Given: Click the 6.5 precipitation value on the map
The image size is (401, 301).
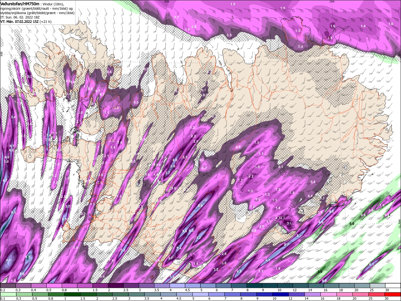Looking at the screenshot, I should (239, 271).
